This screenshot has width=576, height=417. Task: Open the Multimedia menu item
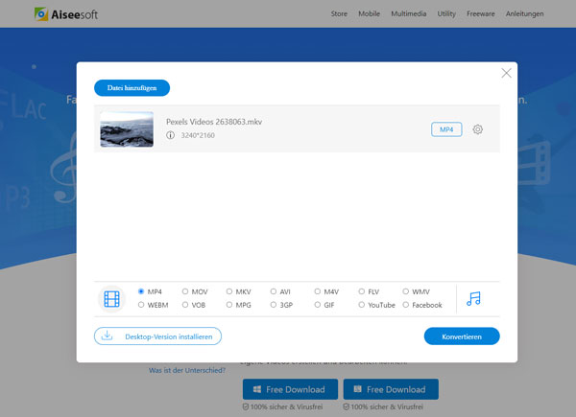(410, 14)
